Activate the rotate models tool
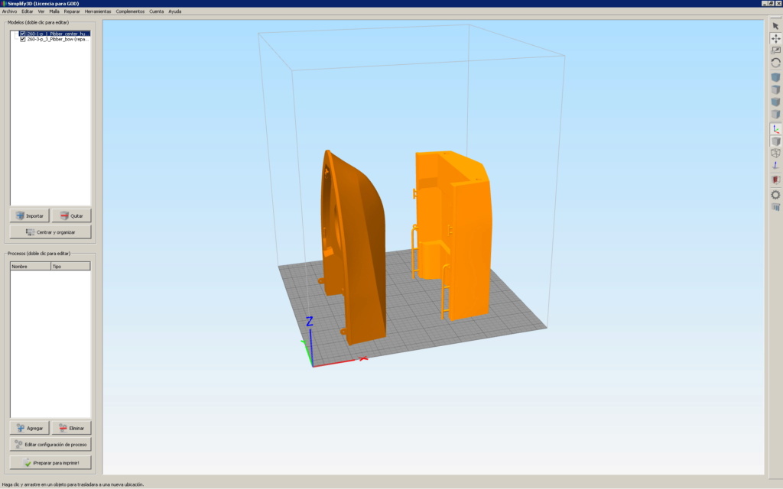 (775, 63)
